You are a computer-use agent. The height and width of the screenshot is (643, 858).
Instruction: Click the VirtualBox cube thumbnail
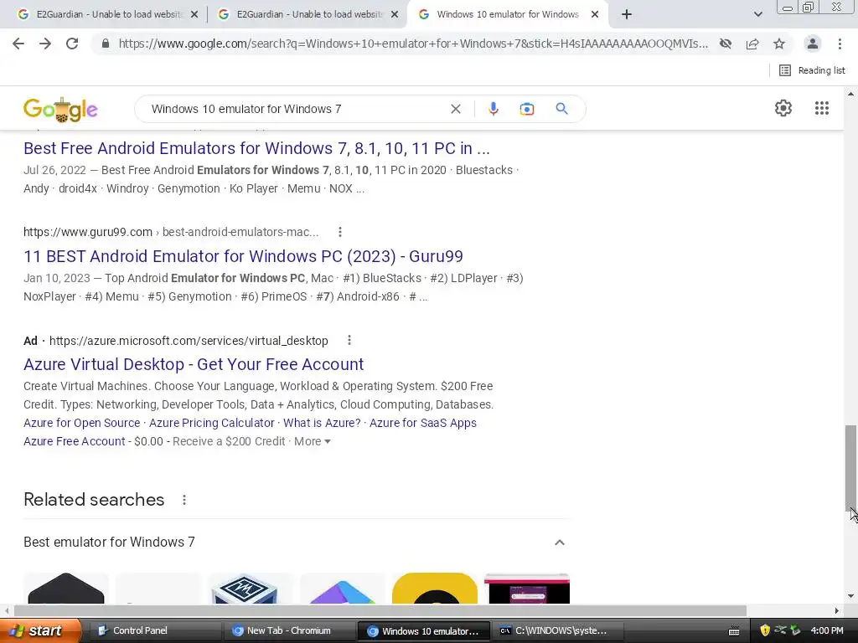click(250, 589)
